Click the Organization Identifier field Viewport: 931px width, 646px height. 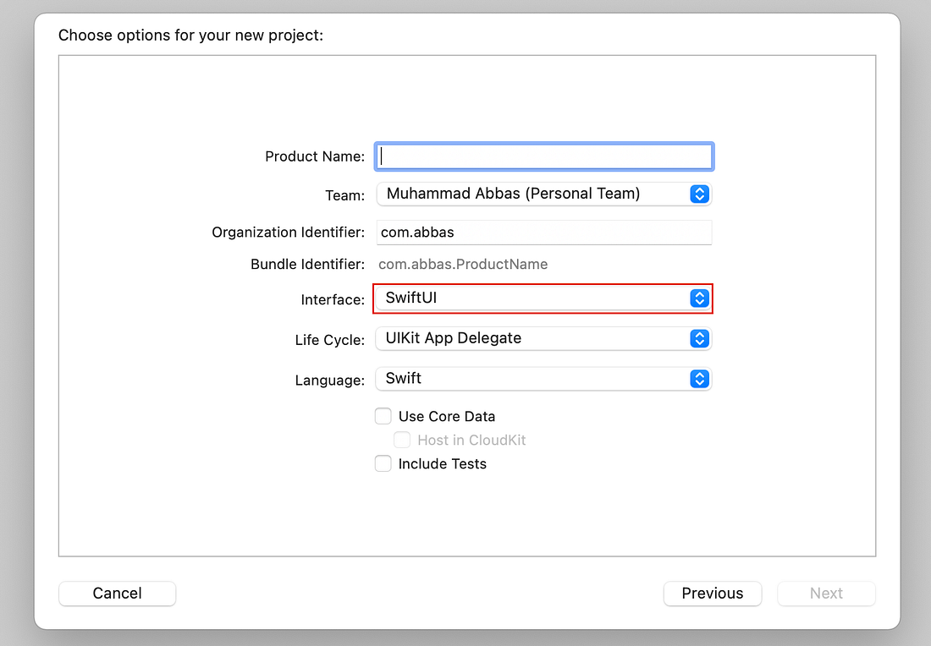pos(542,232)
